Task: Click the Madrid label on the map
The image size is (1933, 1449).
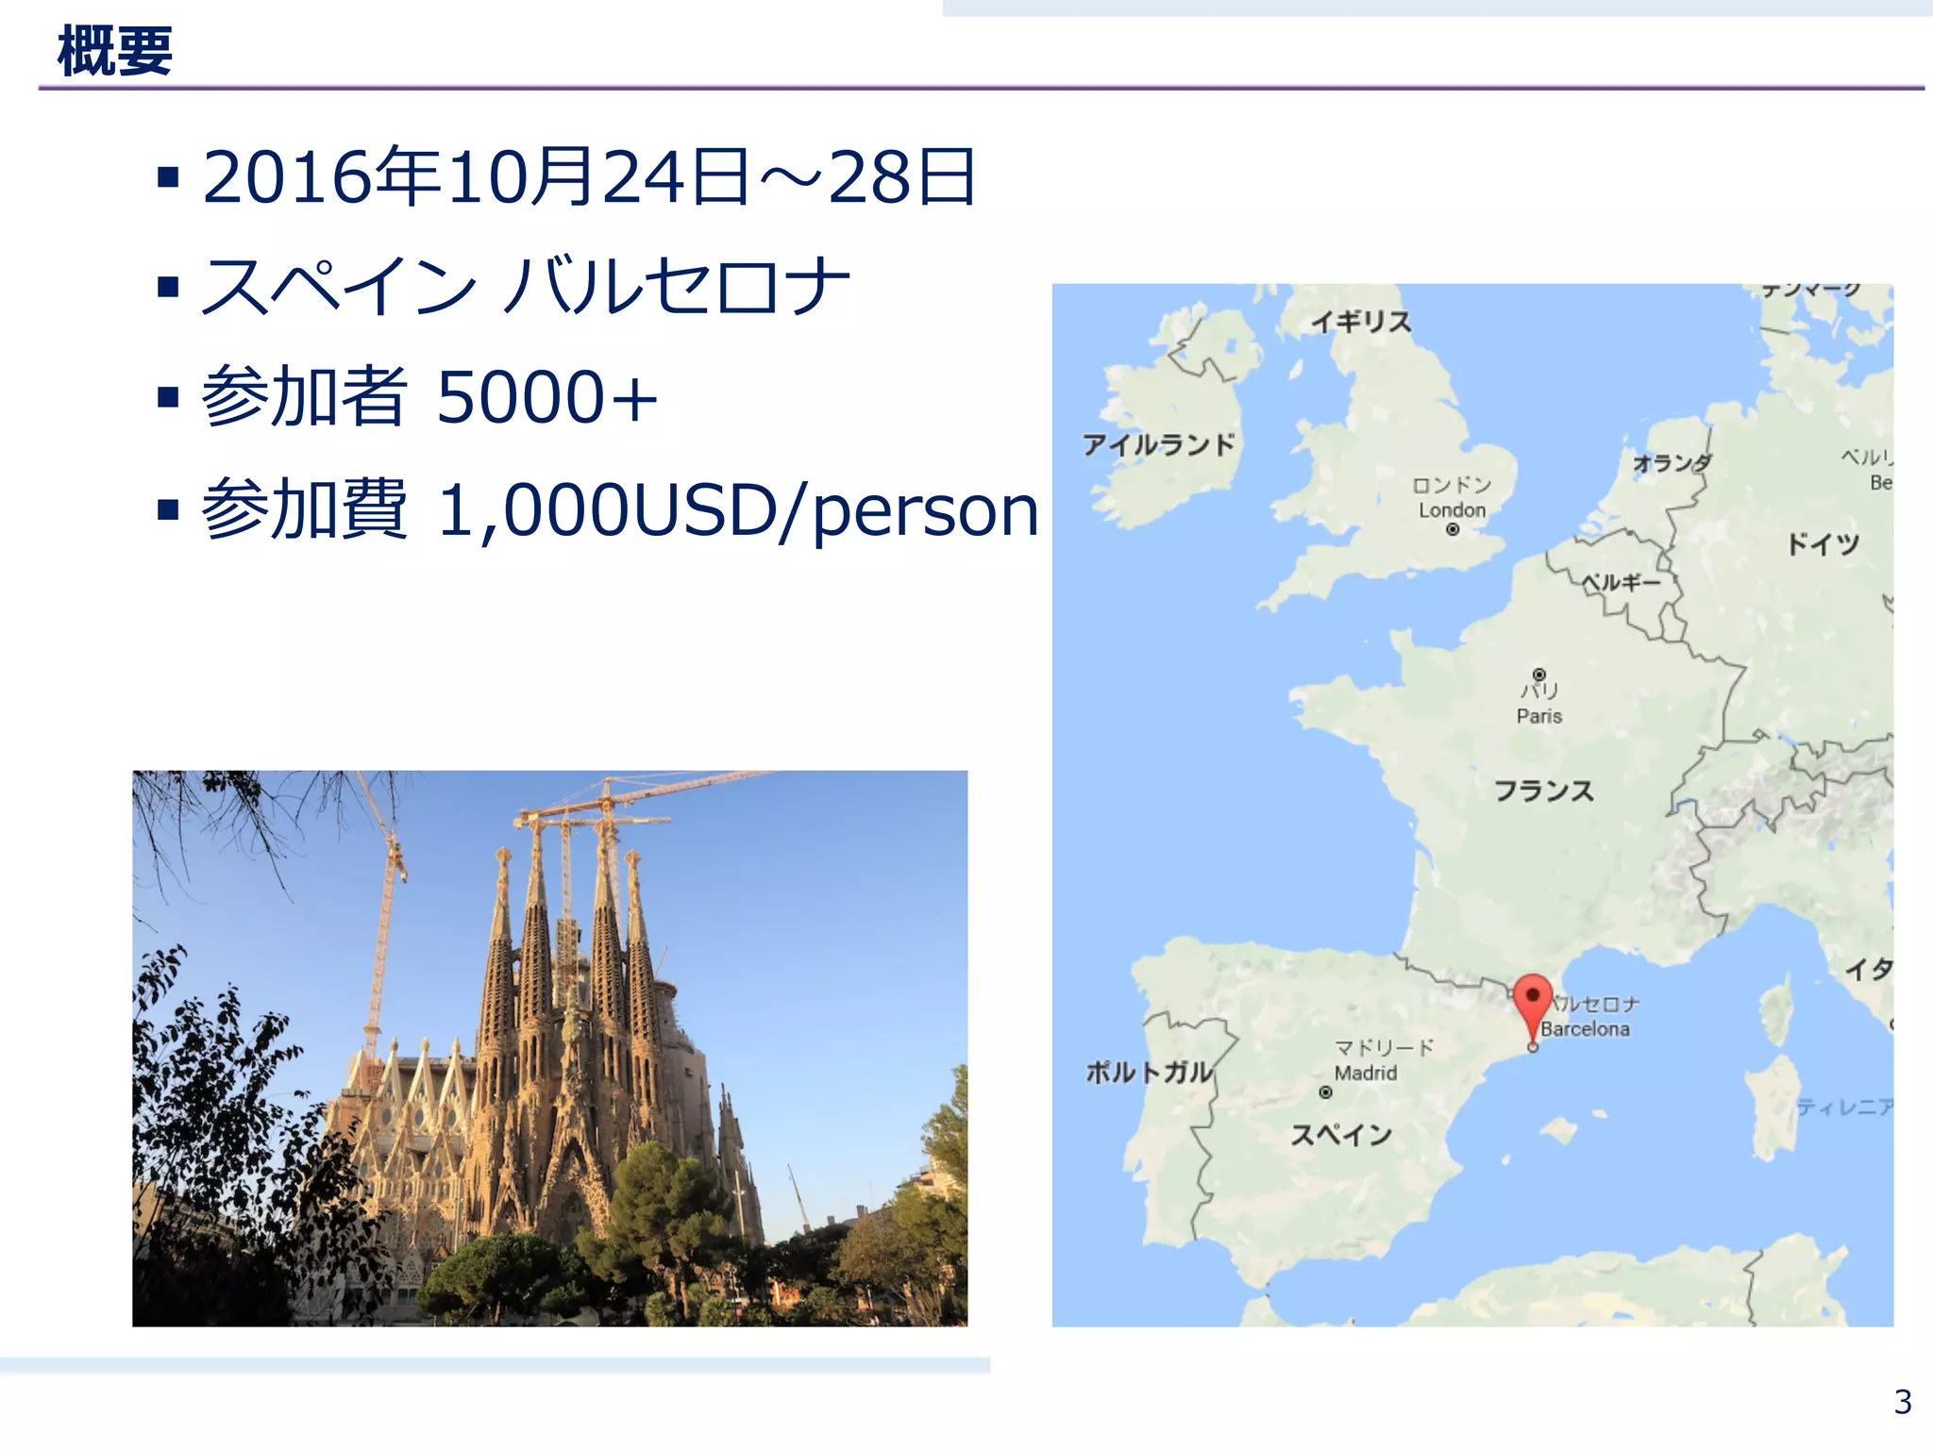Action: (1366, 1073)
